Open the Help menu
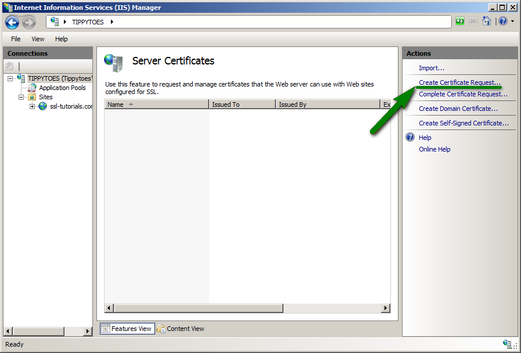Image resolution: width=521 pixels, height=353 pixels. pyautogui.click(x=62, y=39)
